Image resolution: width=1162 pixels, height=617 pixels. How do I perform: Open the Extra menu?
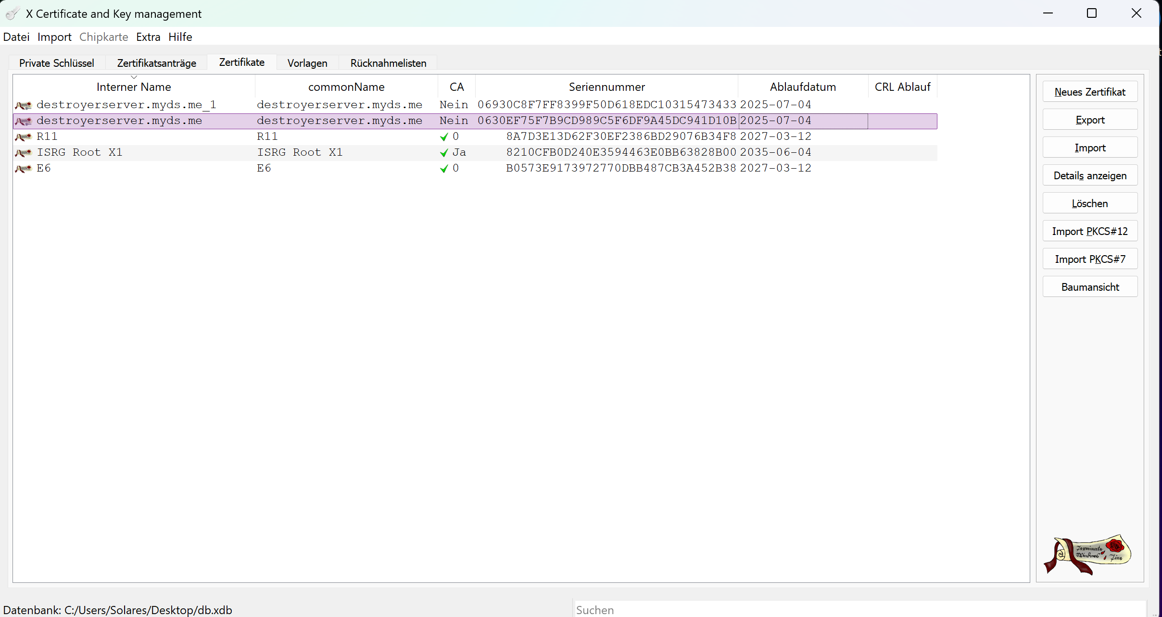[148, 37]
